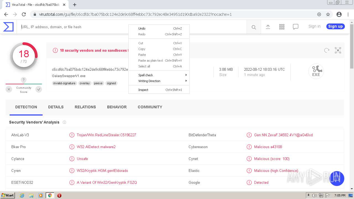Expand the Writing Direction submenu
Image resolution: width=354 pixels, height=199 pixels.
[x=159, y=81]
